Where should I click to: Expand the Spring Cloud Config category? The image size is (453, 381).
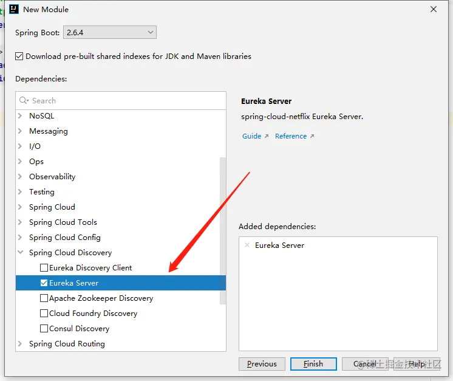click(x=20, y=238)
